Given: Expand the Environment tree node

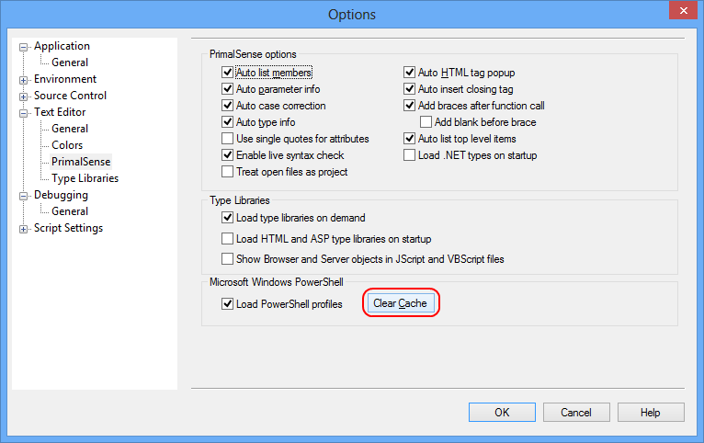Looking at the screenshot, I should click(x=23, y=80).
